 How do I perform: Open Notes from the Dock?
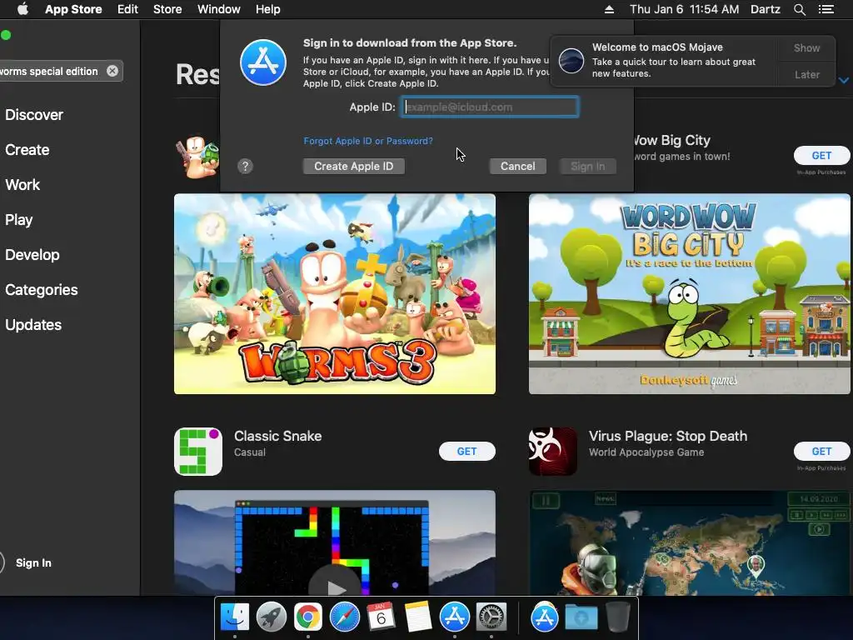418,617
